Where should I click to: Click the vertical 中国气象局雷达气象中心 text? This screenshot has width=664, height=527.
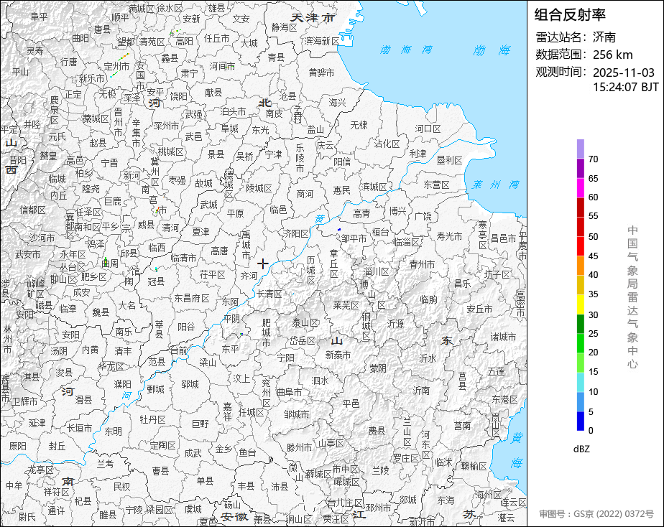632,297
